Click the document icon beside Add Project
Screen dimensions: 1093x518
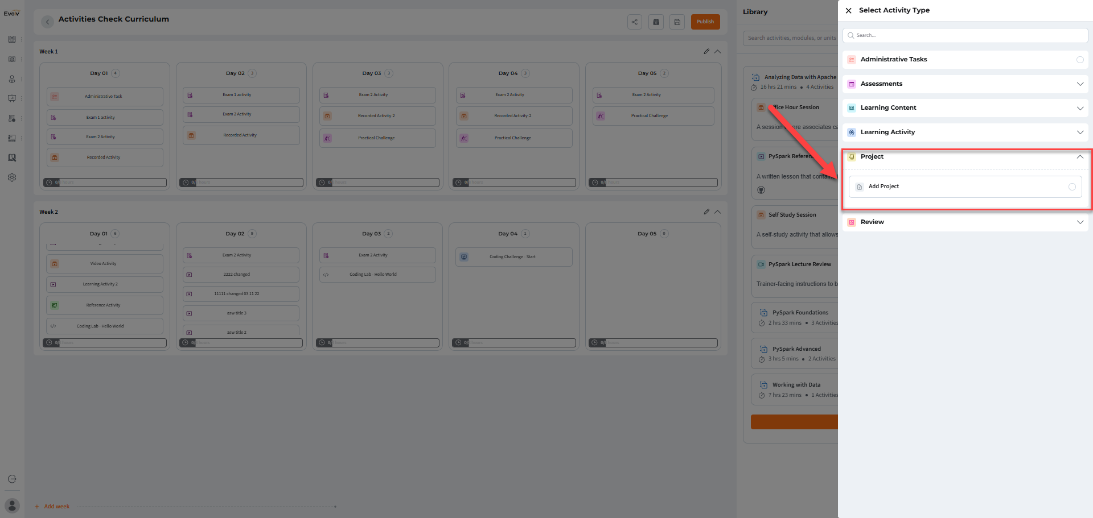[x=860, y=187]
